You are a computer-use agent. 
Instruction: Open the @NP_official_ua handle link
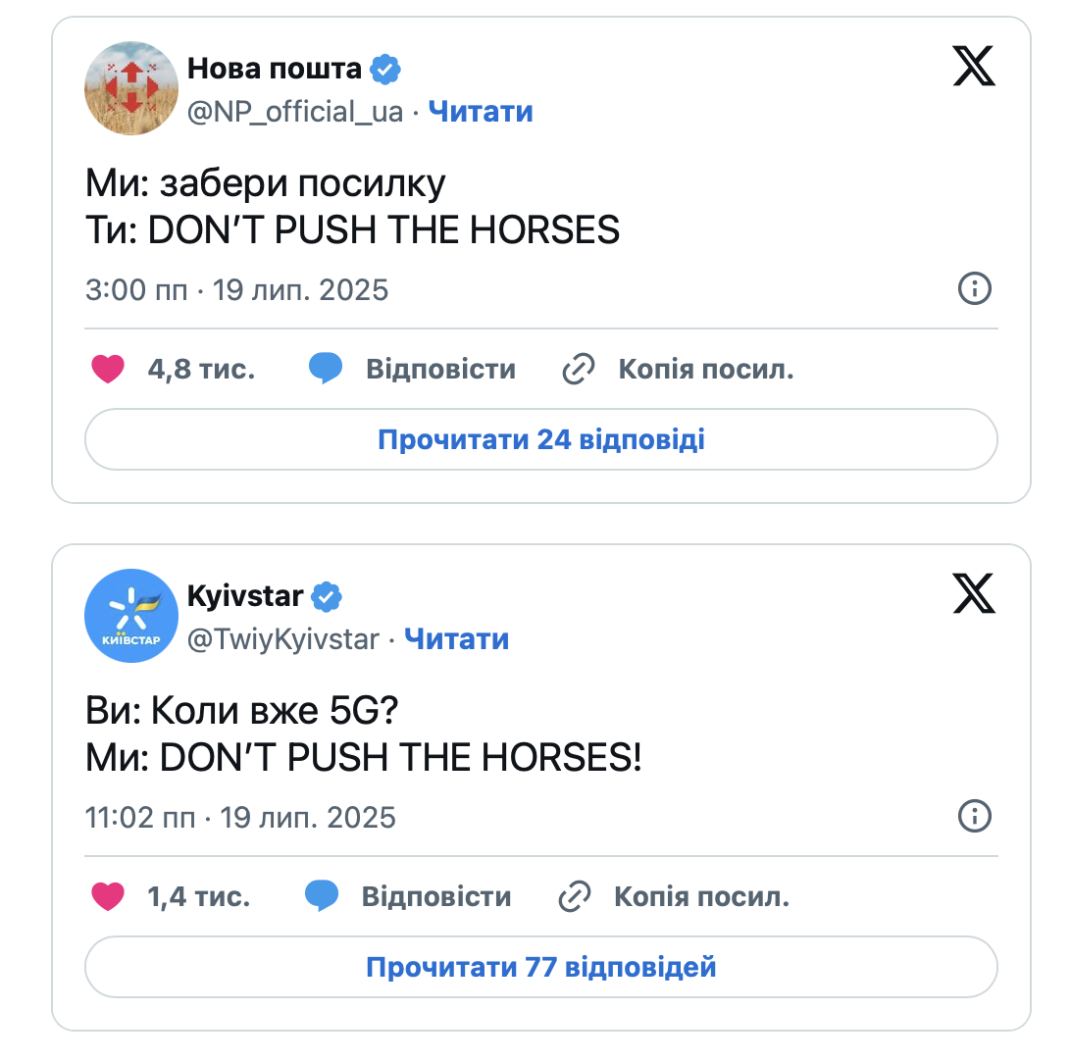coord(295,112)
